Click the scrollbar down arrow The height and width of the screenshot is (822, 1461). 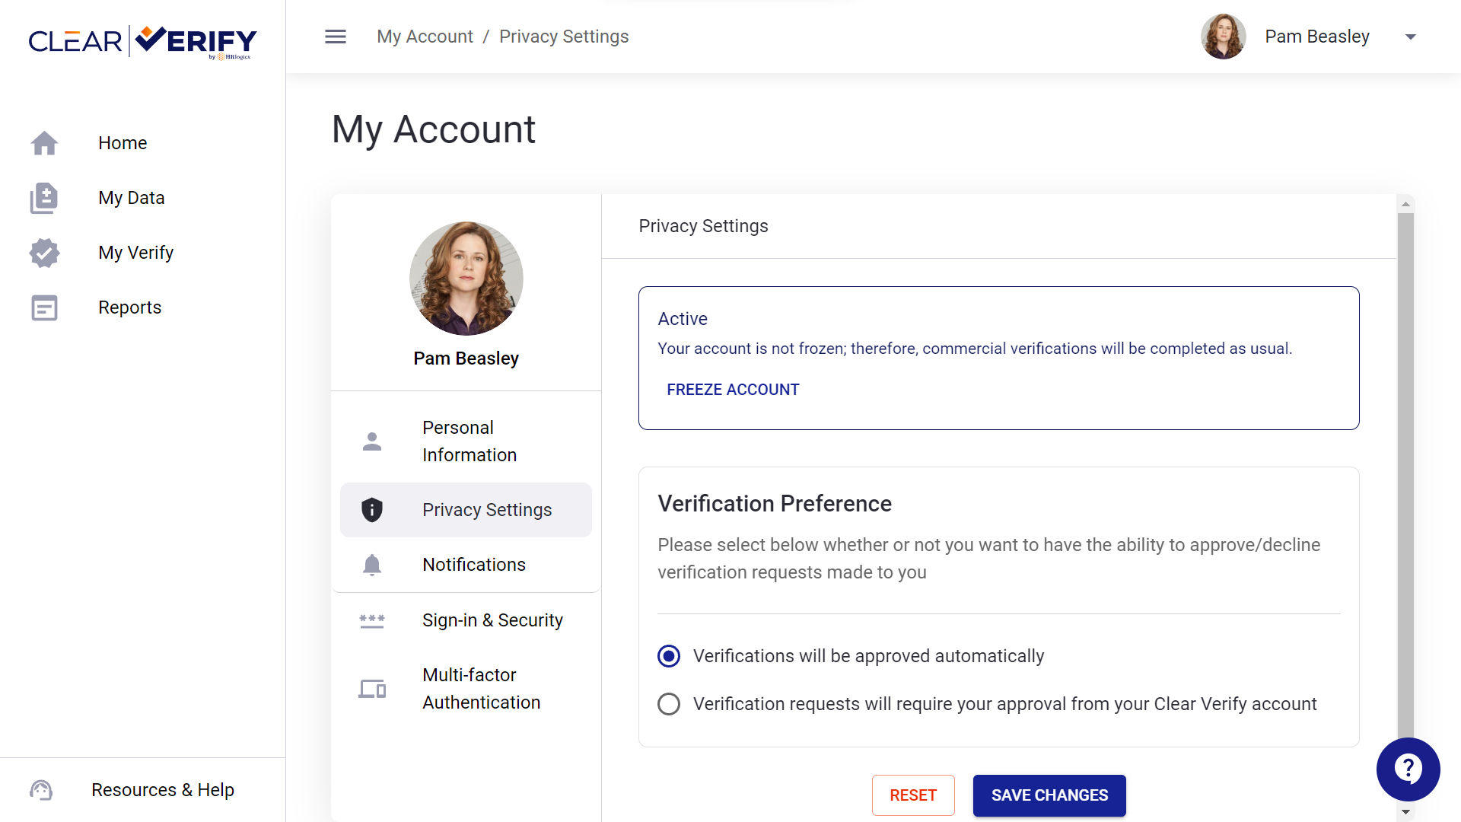[1405, 812]
